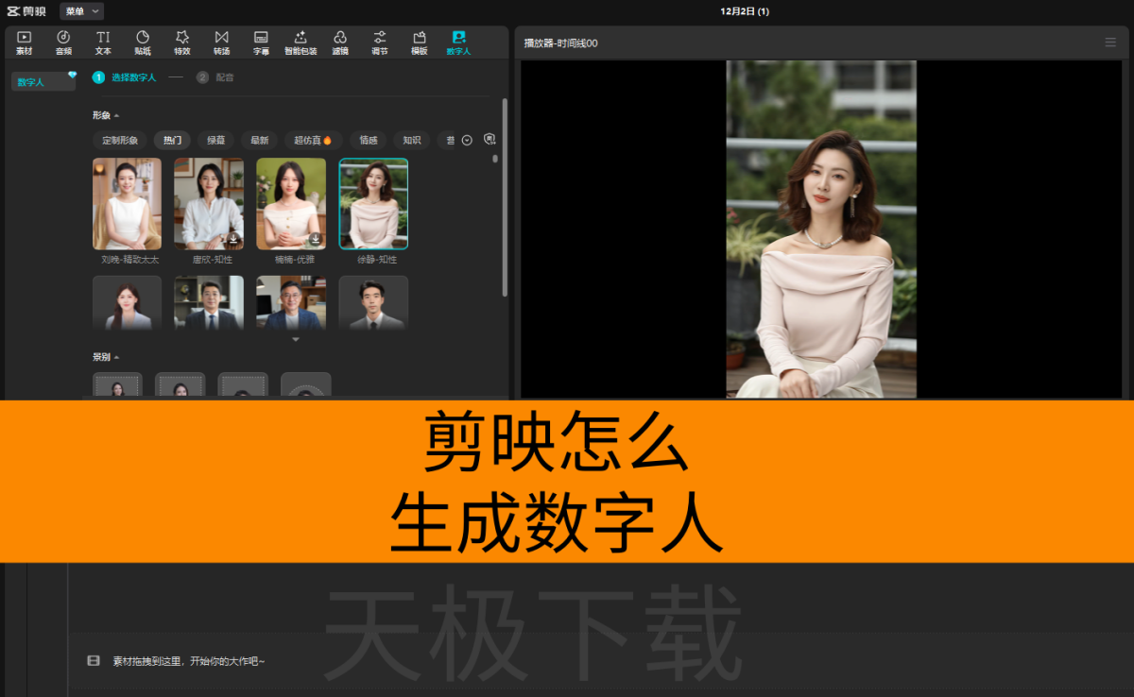This screenshot has height=697, width=1134.
Task: Open the 素材 media panel
Action: click(25, 42)
